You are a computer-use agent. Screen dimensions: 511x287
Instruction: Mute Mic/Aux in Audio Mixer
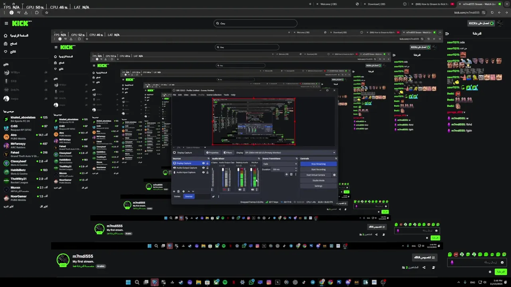(x=253, y=189)
